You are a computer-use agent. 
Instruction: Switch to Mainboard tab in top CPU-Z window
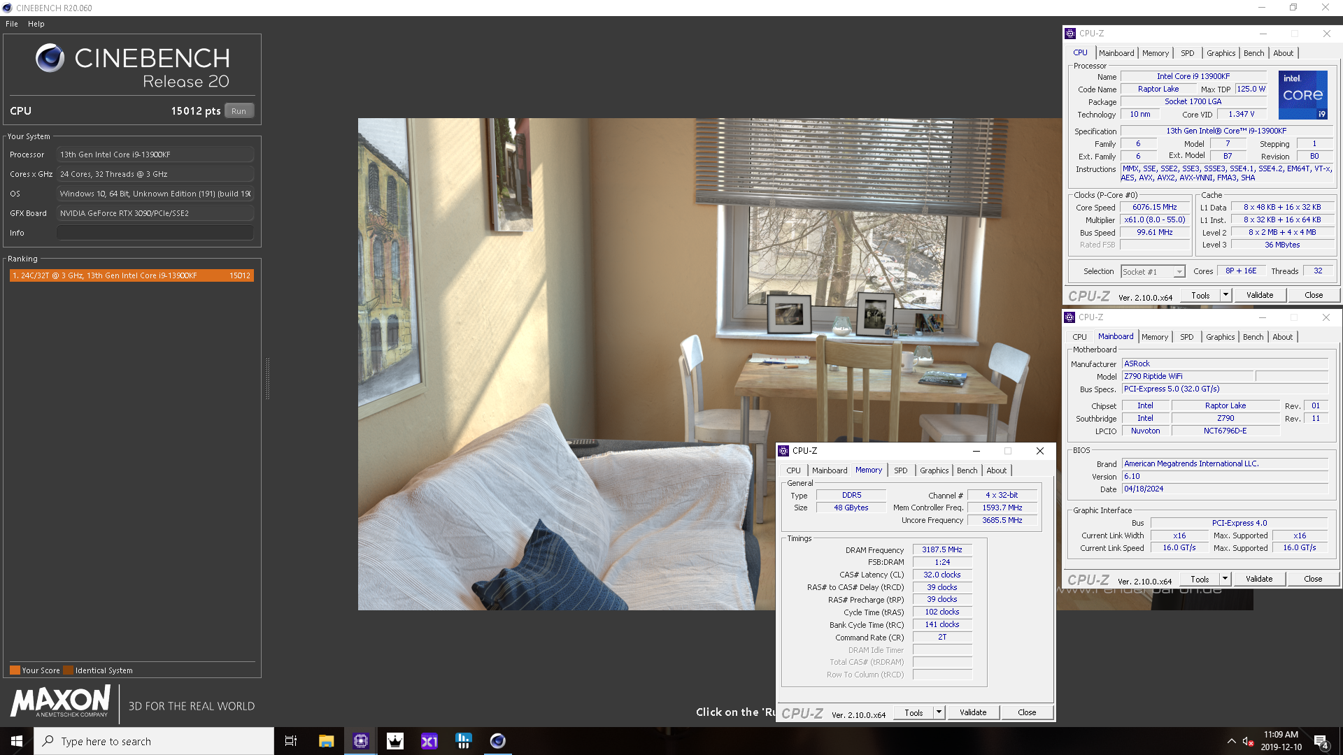[1116, 53]
